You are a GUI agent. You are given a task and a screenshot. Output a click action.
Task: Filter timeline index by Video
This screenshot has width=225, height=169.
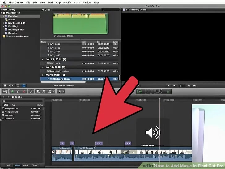click(x=17, y=165)
